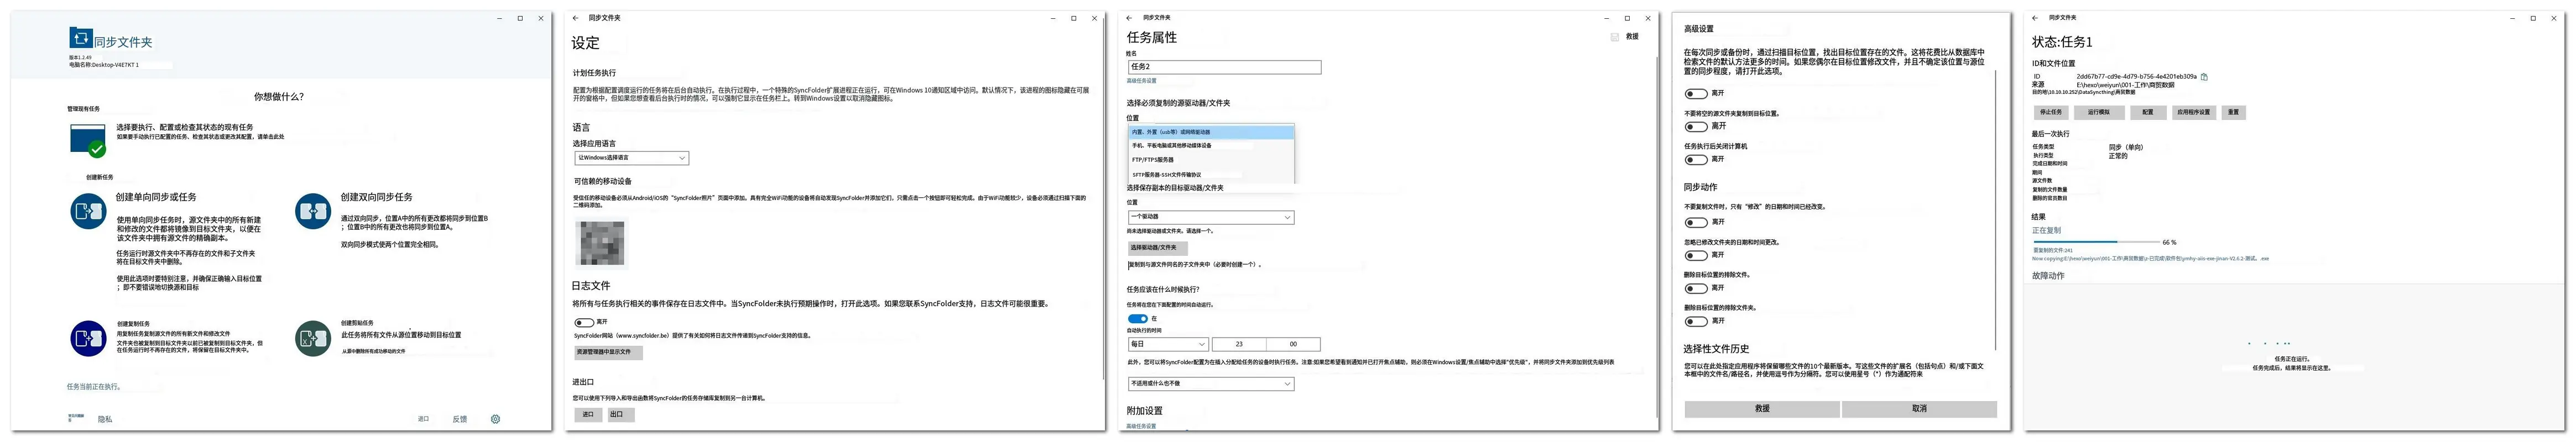Toggle the scheduled execution switch (任务应该在什么时候执行)

[x=1138, y=319]
